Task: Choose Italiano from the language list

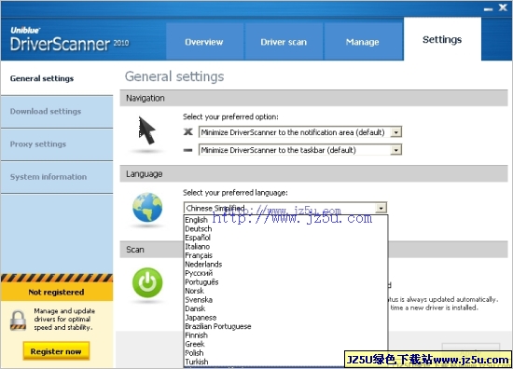Action: 285,246
